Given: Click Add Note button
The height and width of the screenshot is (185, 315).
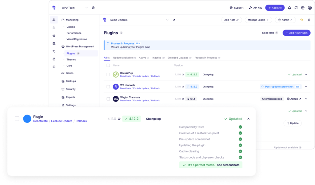Looking at the screenshot, I should tap(231, 20).
